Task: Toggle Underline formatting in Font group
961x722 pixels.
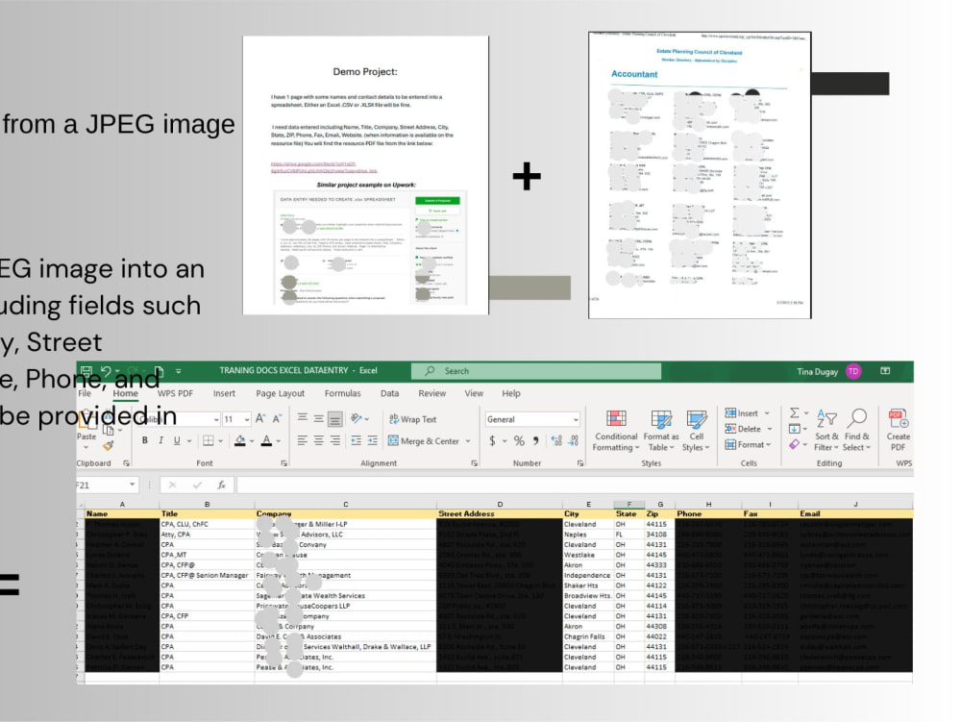Action: tap(177, 440)
